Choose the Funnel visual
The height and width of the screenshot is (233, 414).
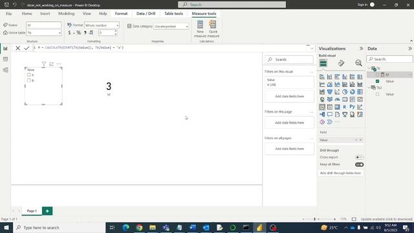coord(330,92)
